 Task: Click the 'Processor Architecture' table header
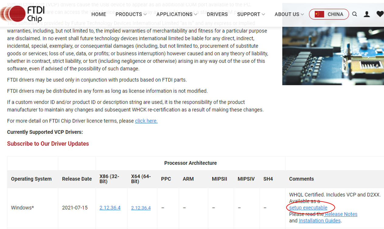pos(190,163)
